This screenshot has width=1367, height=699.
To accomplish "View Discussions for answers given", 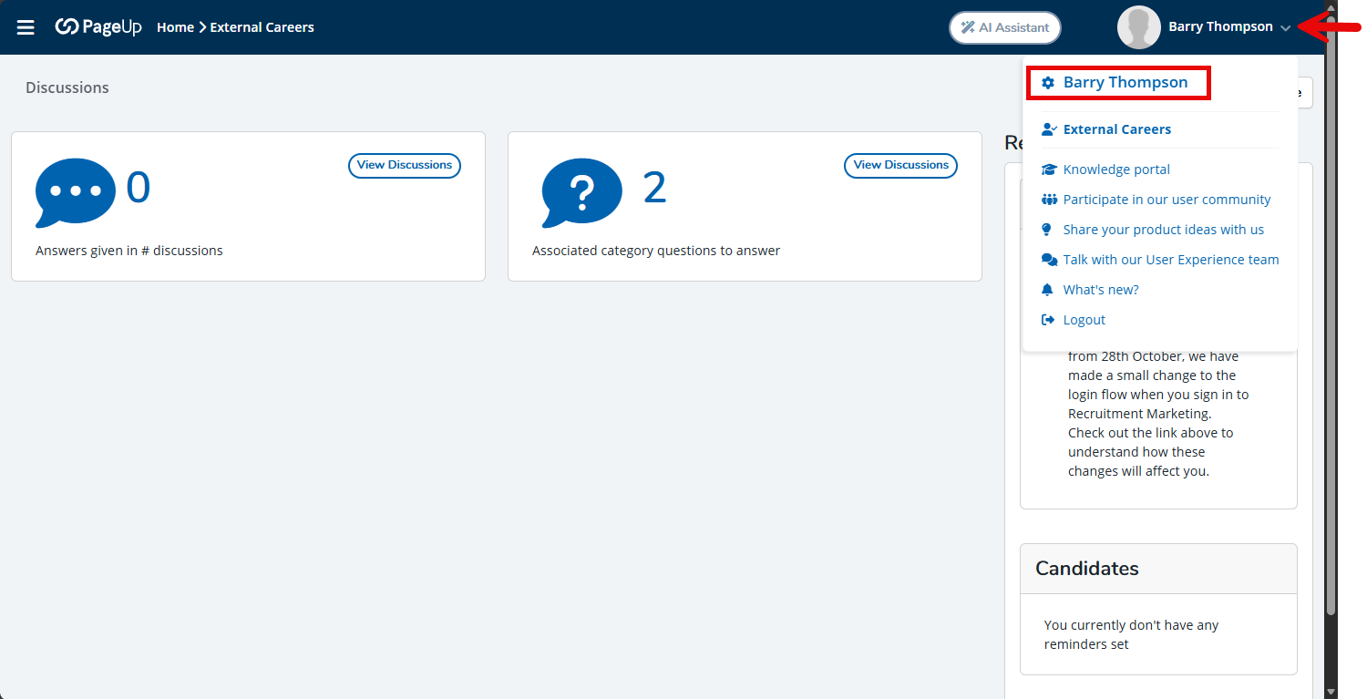I will 404,165.
